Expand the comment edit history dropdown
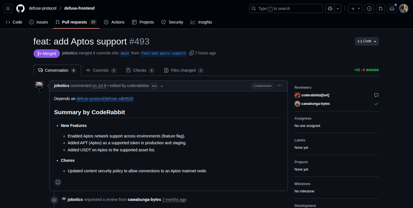This screenshot has height=208, width=413. [162, 86]
